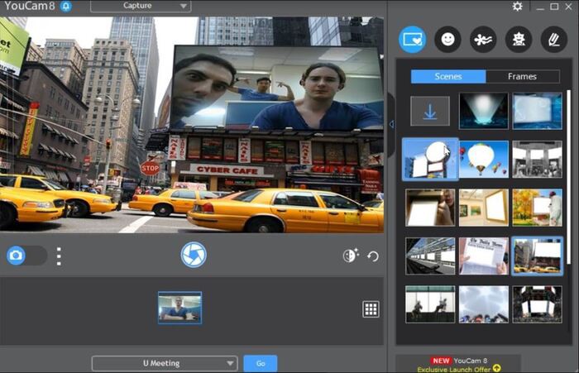
Task: Click the shutter capture button
Action: (x=194, y=254)
